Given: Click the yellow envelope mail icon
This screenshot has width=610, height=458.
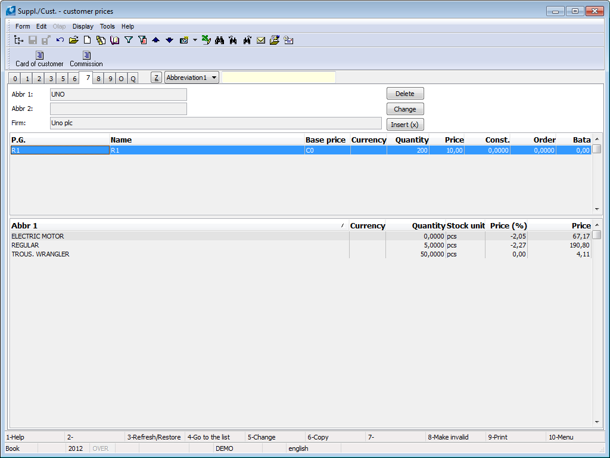Looking at the screenshot, I should [261, 40].
